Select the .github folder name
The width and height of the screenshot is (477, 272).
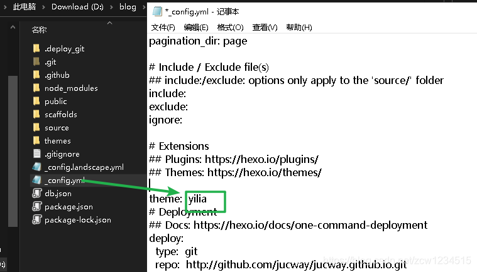tap(57, 75)
